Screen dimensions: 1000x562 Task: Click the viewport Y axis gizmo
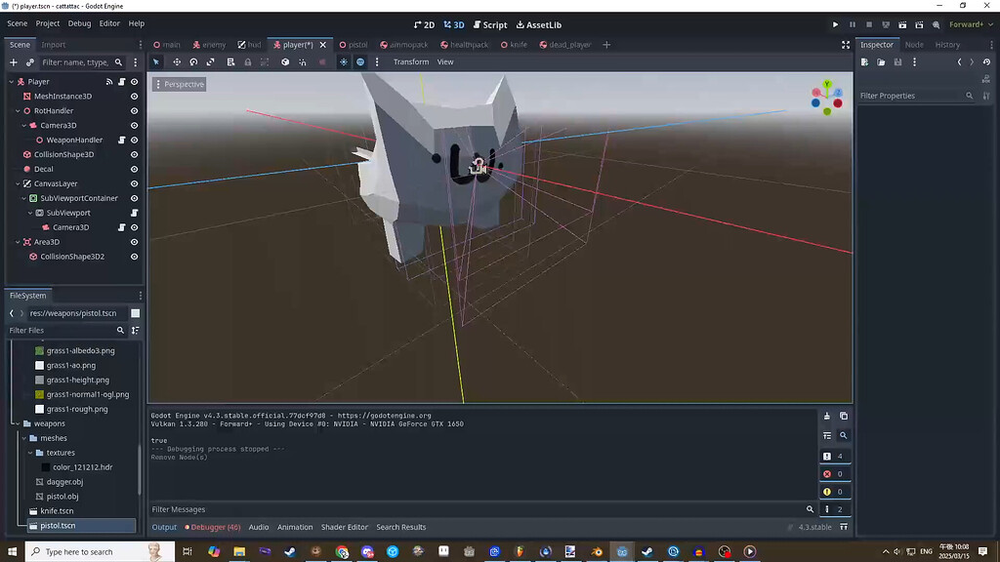click(x=827, y=84)
